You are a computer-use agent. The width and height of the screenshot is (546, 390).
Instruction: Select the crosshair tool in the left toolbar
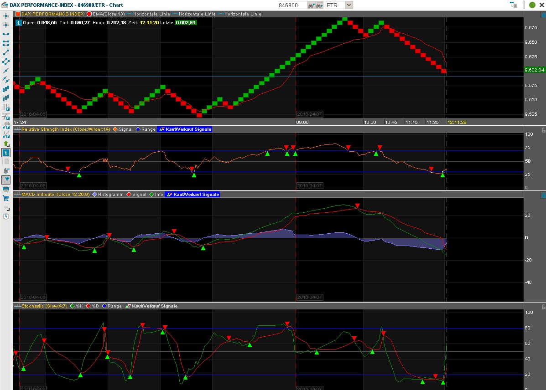(x=6, y=25)
